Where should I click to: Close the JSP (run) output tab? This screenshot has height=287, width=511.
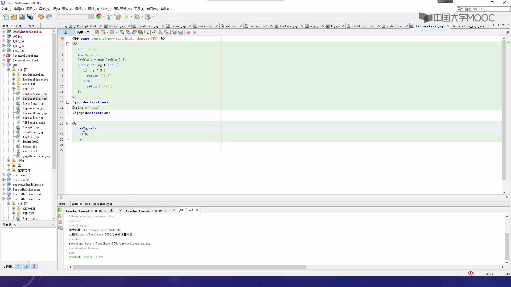pos(197,210)
